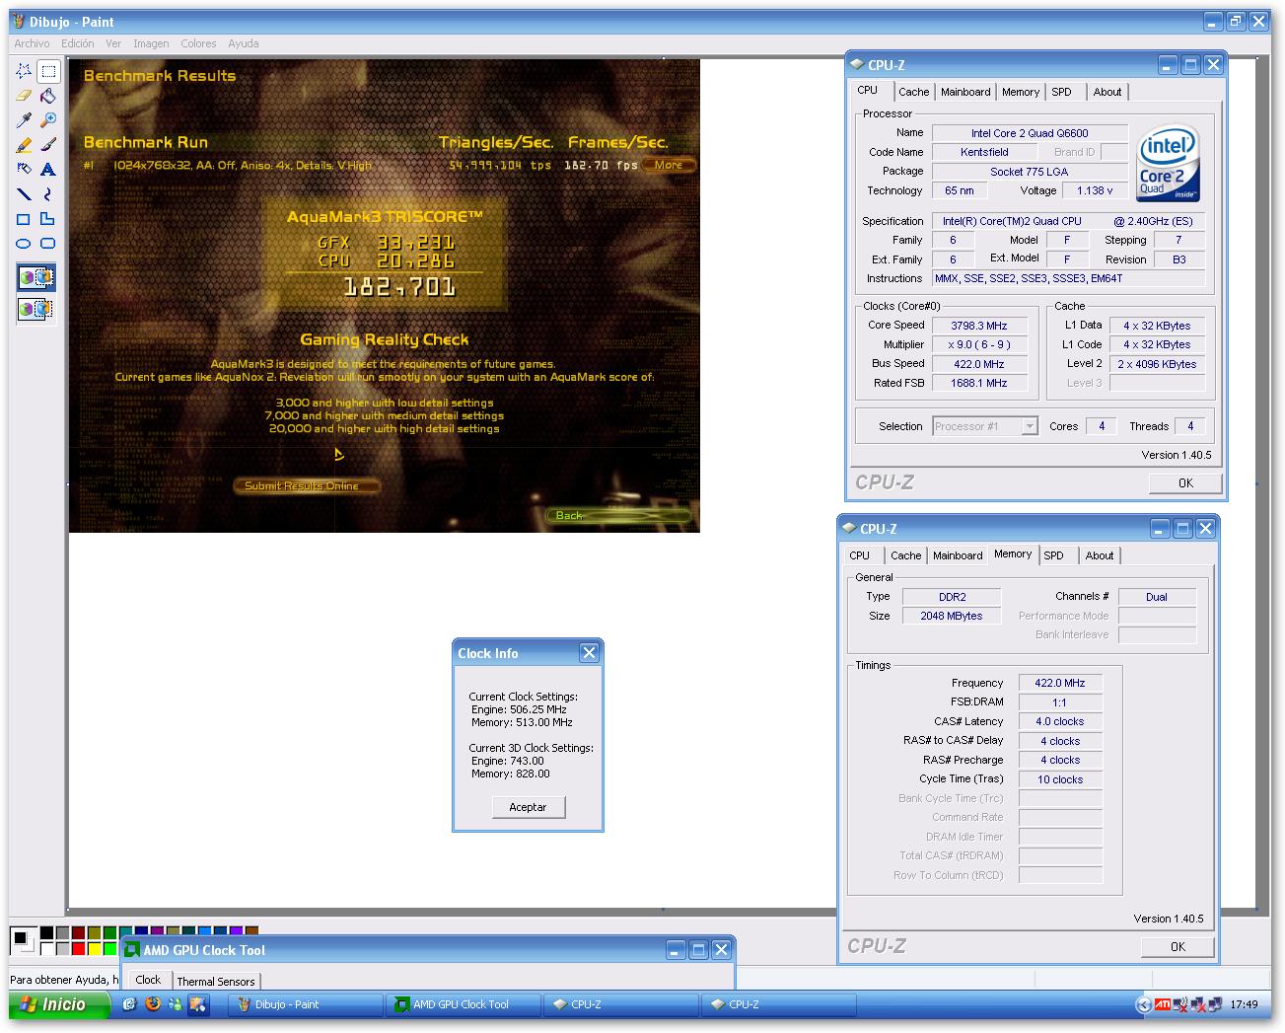Click the Intel Core 2 Quad logo
The image size is (1285, 1033).
pyautogui.click(x=1167, y=163)
